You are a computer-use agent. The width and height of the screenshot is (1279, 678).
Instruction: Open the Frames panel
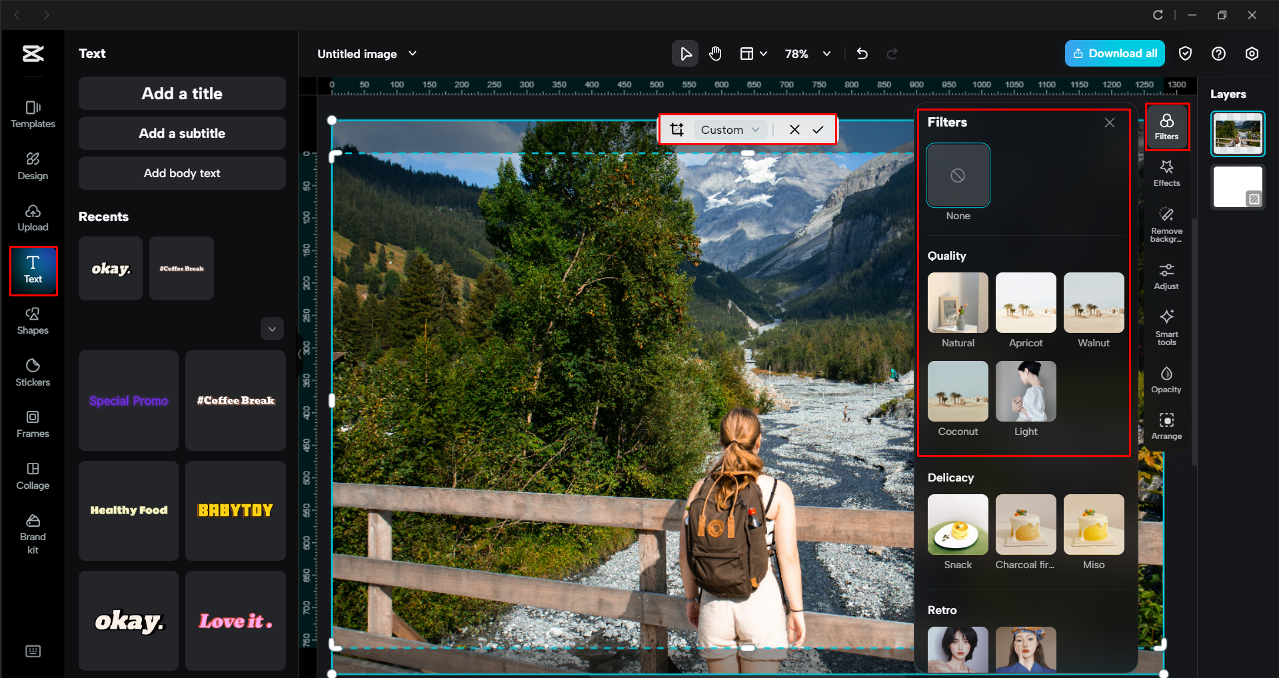[x=32, y=425]
